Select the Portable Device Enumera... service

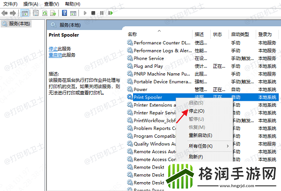point(202,82)
